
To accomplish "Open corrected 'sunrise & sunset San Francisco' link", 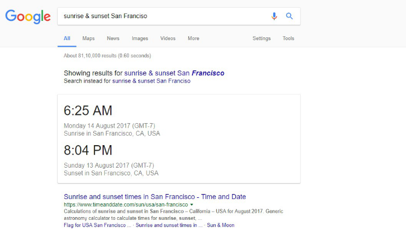I will pos(174,73).
